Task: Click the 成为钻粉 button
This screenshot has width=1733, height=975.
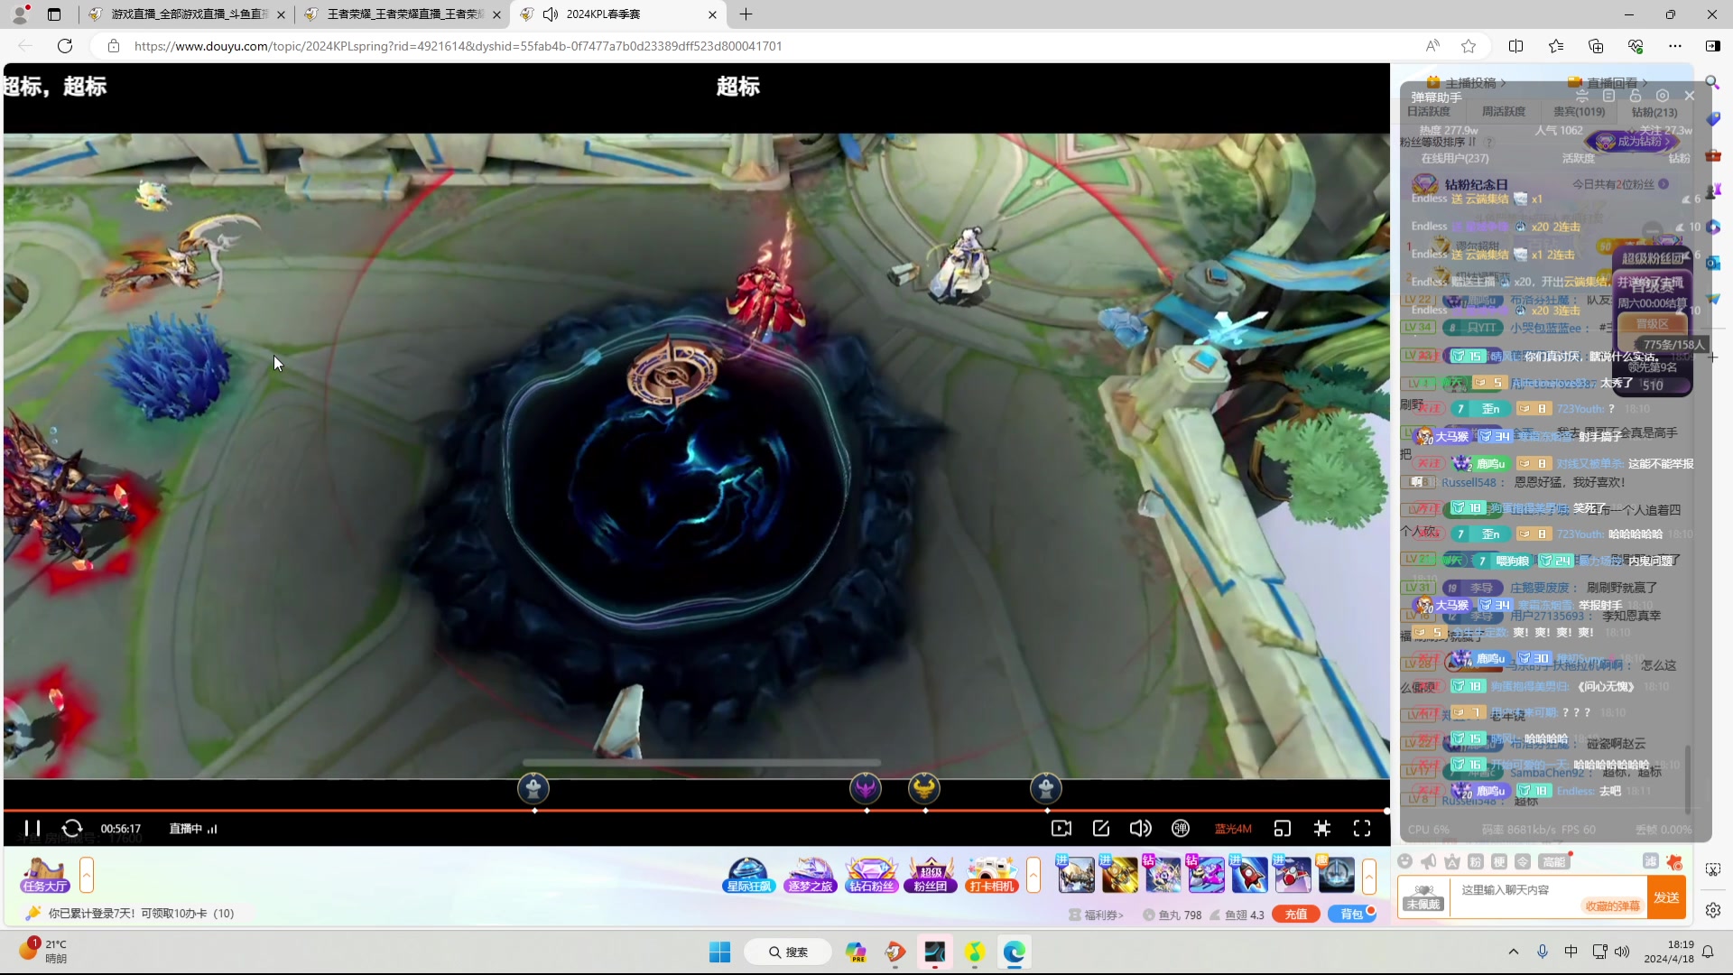Action: tap(1634, 142)
